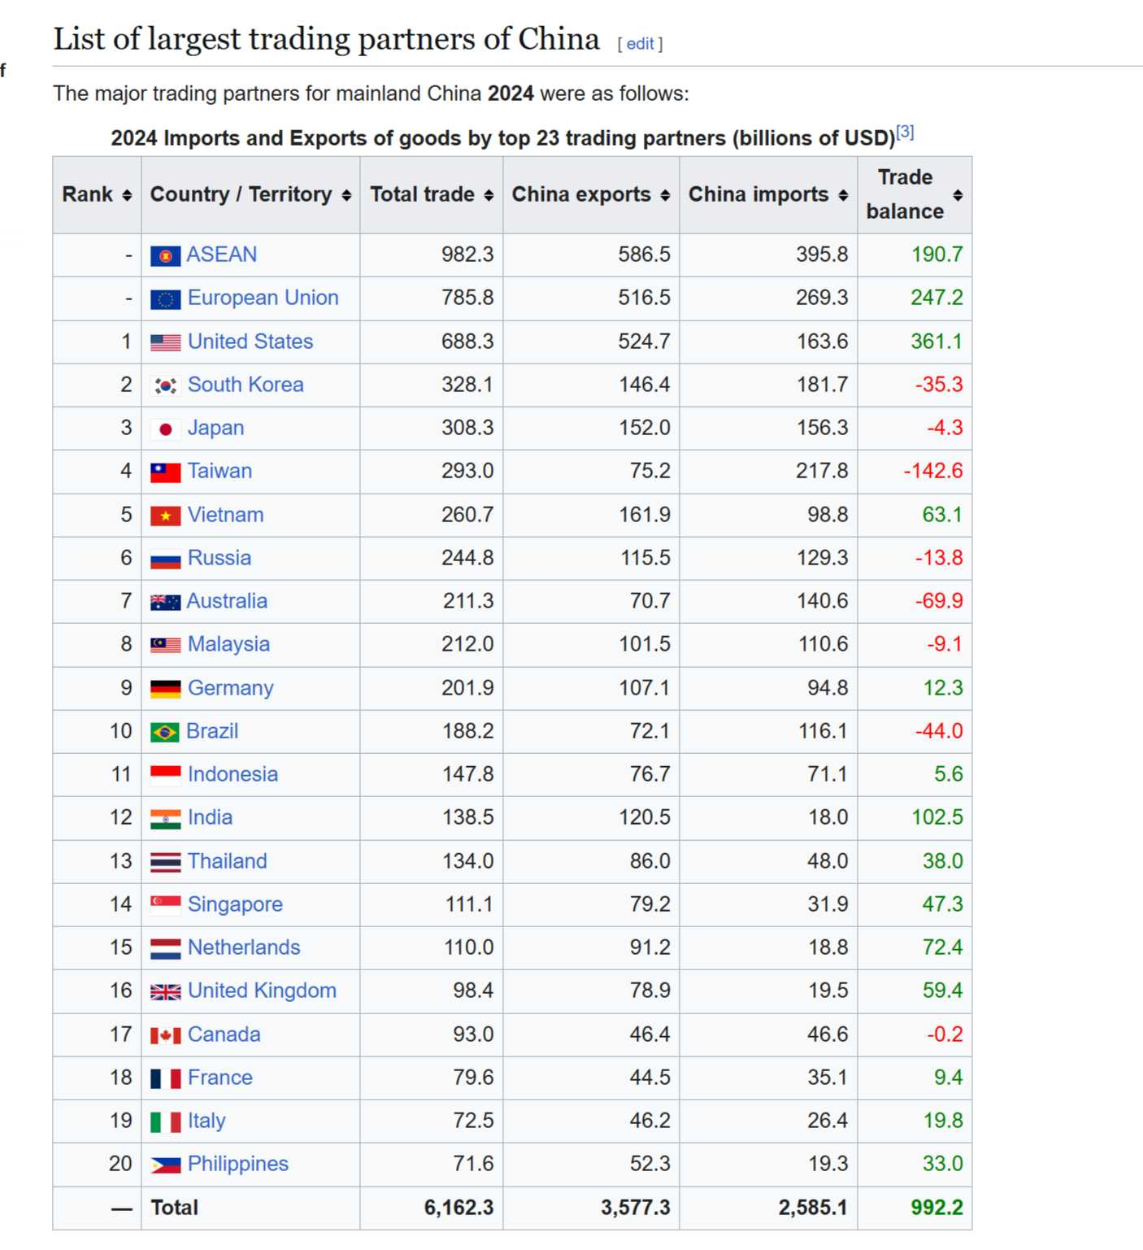Click the Australia flag icon
Image resolution: width=1143 pixels, height=1250 pixels.
[x=165, y=602]
